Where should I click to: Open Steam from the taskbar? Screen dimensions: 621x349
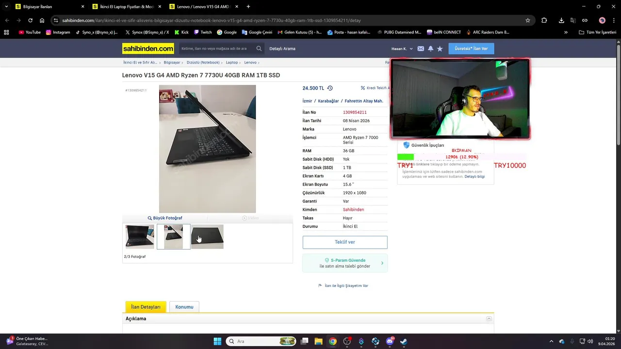click(x=404, y=341)
